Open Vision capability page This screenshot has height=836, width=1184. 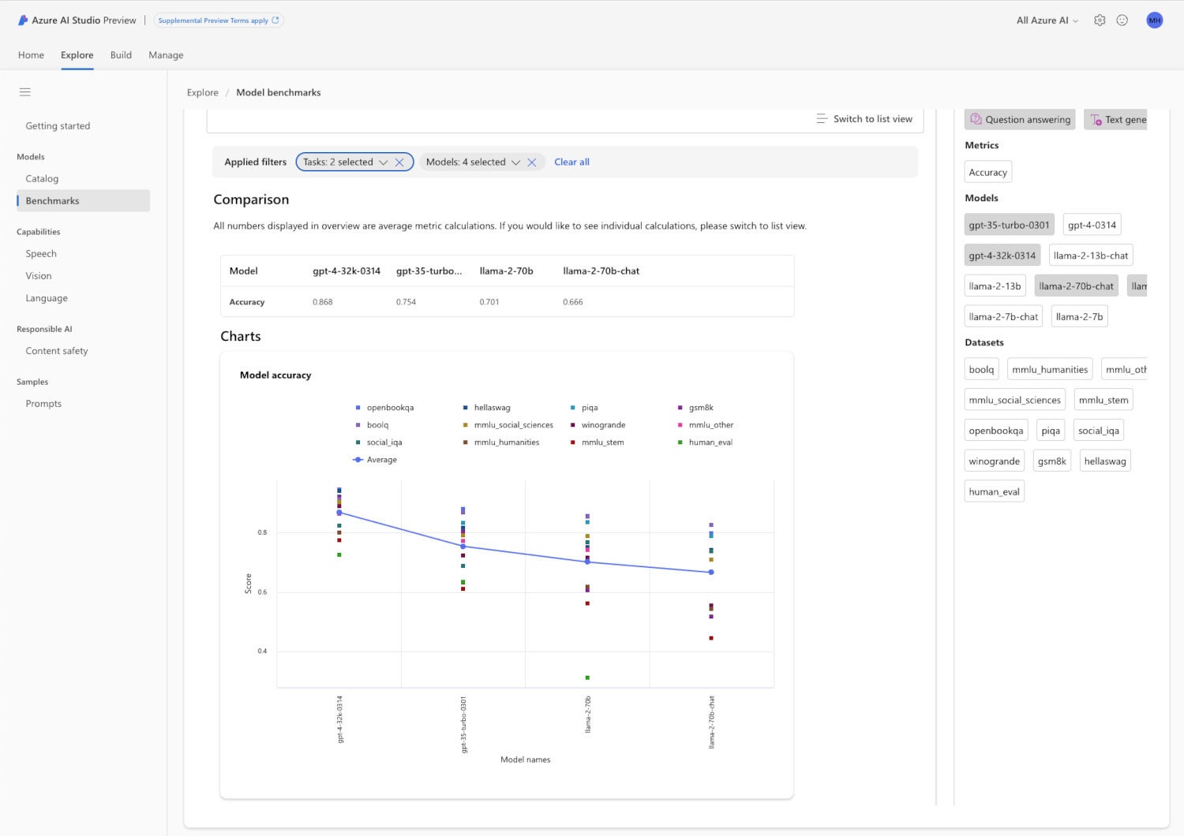[x=39, y=276]
